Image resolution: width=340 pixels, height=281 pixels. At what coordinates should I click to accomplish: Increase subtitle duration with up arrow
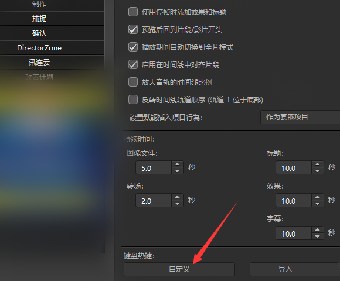coord(317,230)
